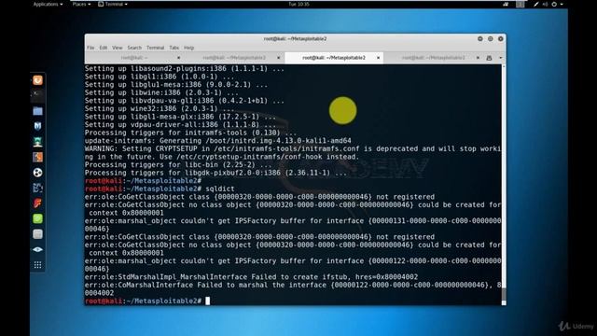The height and width of the screenshot is (336, 597).
Task: Close the active Metasploitable2 tab
Action: (x=378, y=58)
